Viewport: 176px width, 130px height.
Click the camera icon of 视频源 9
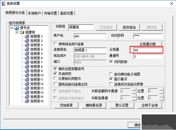[x=27, y=71]
